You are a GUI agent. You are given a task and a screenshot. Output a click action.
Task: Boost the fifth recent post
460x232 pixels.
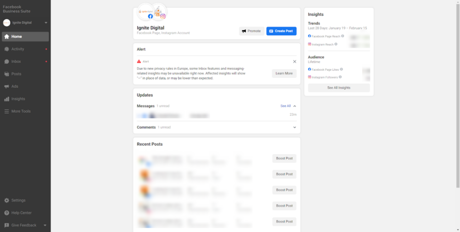click(x=284, y=221)
